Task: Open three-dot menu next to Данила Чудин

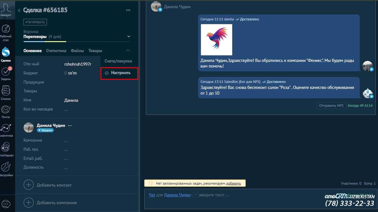Action: click(x=70, y=125)
